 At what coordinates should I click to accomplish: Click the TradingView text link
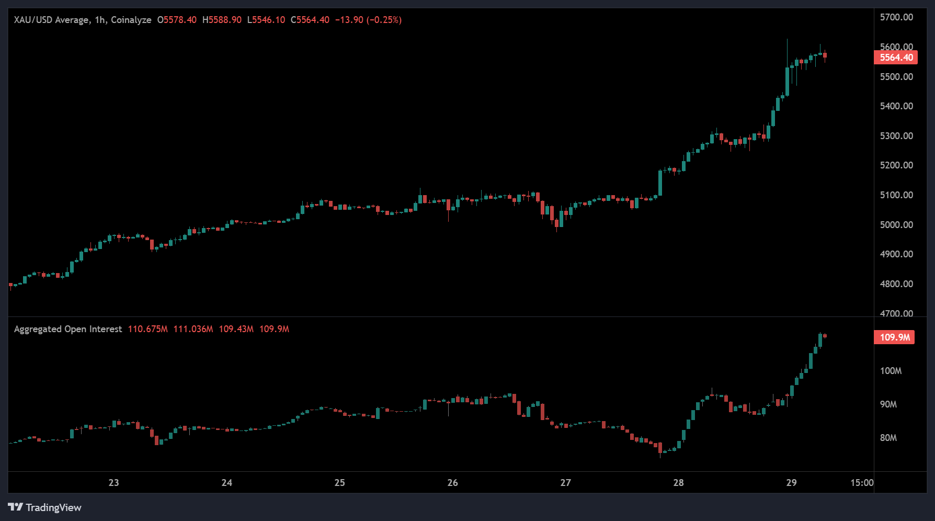[53, 507]
